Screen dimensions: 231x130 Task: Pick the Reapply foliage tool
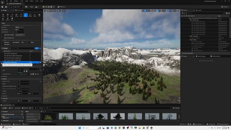point(30,15)
